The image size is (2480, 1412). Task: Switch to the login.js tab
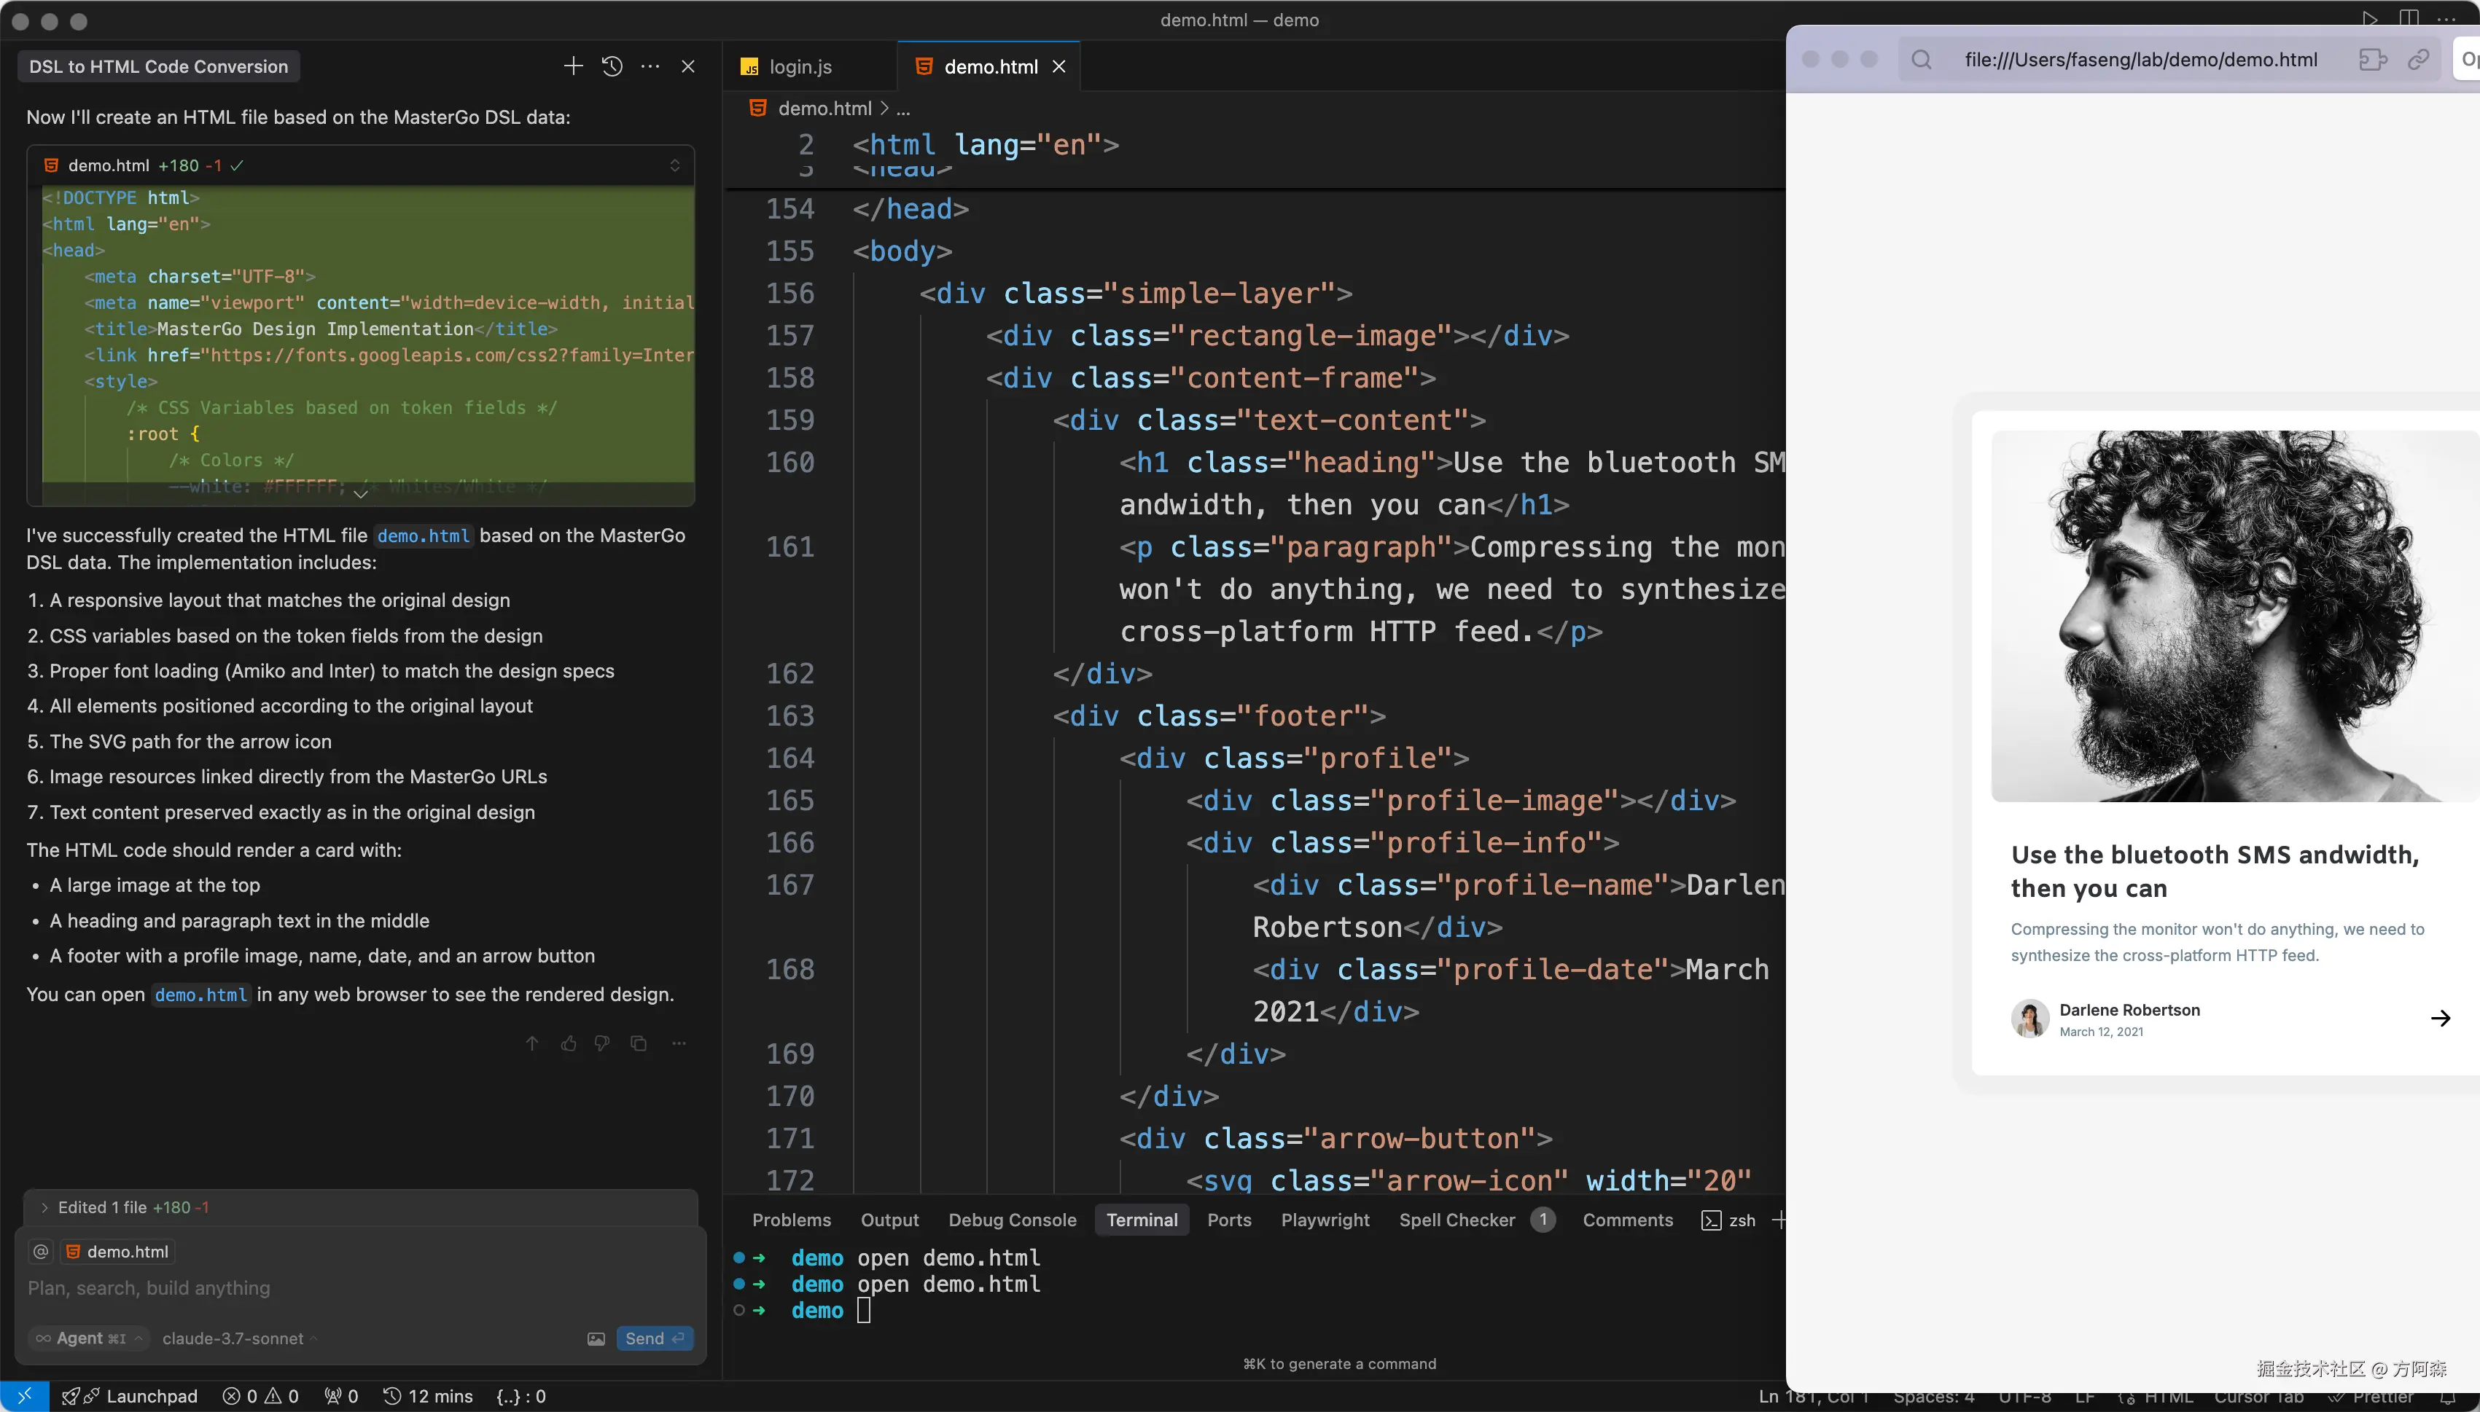pyautogui.click(x=798, y=67)
